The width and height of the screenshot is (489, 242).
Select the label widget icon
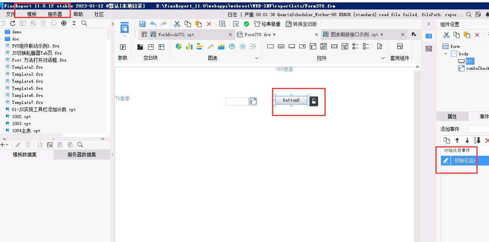[281, 46]
